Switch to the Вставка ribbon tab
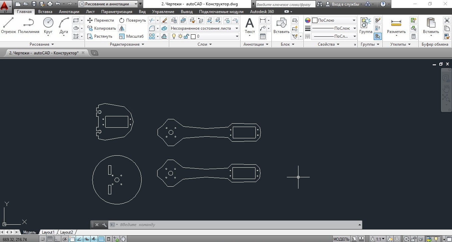452x242 pixels. coord(45,12)
